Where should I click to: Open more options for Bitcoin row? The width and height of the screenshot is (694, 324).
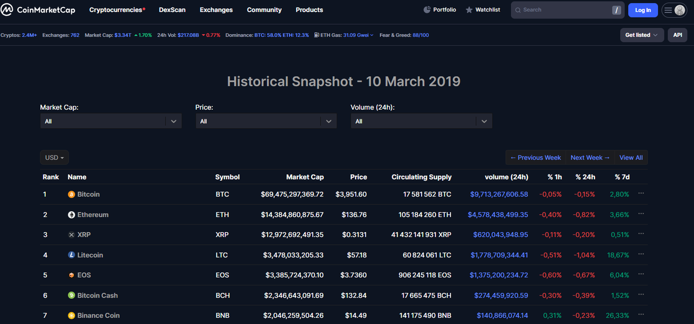[641, 194]
